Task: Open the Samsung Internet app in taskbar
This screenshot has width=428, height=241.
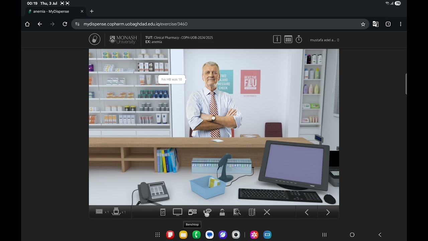Action: click(223, 235)
